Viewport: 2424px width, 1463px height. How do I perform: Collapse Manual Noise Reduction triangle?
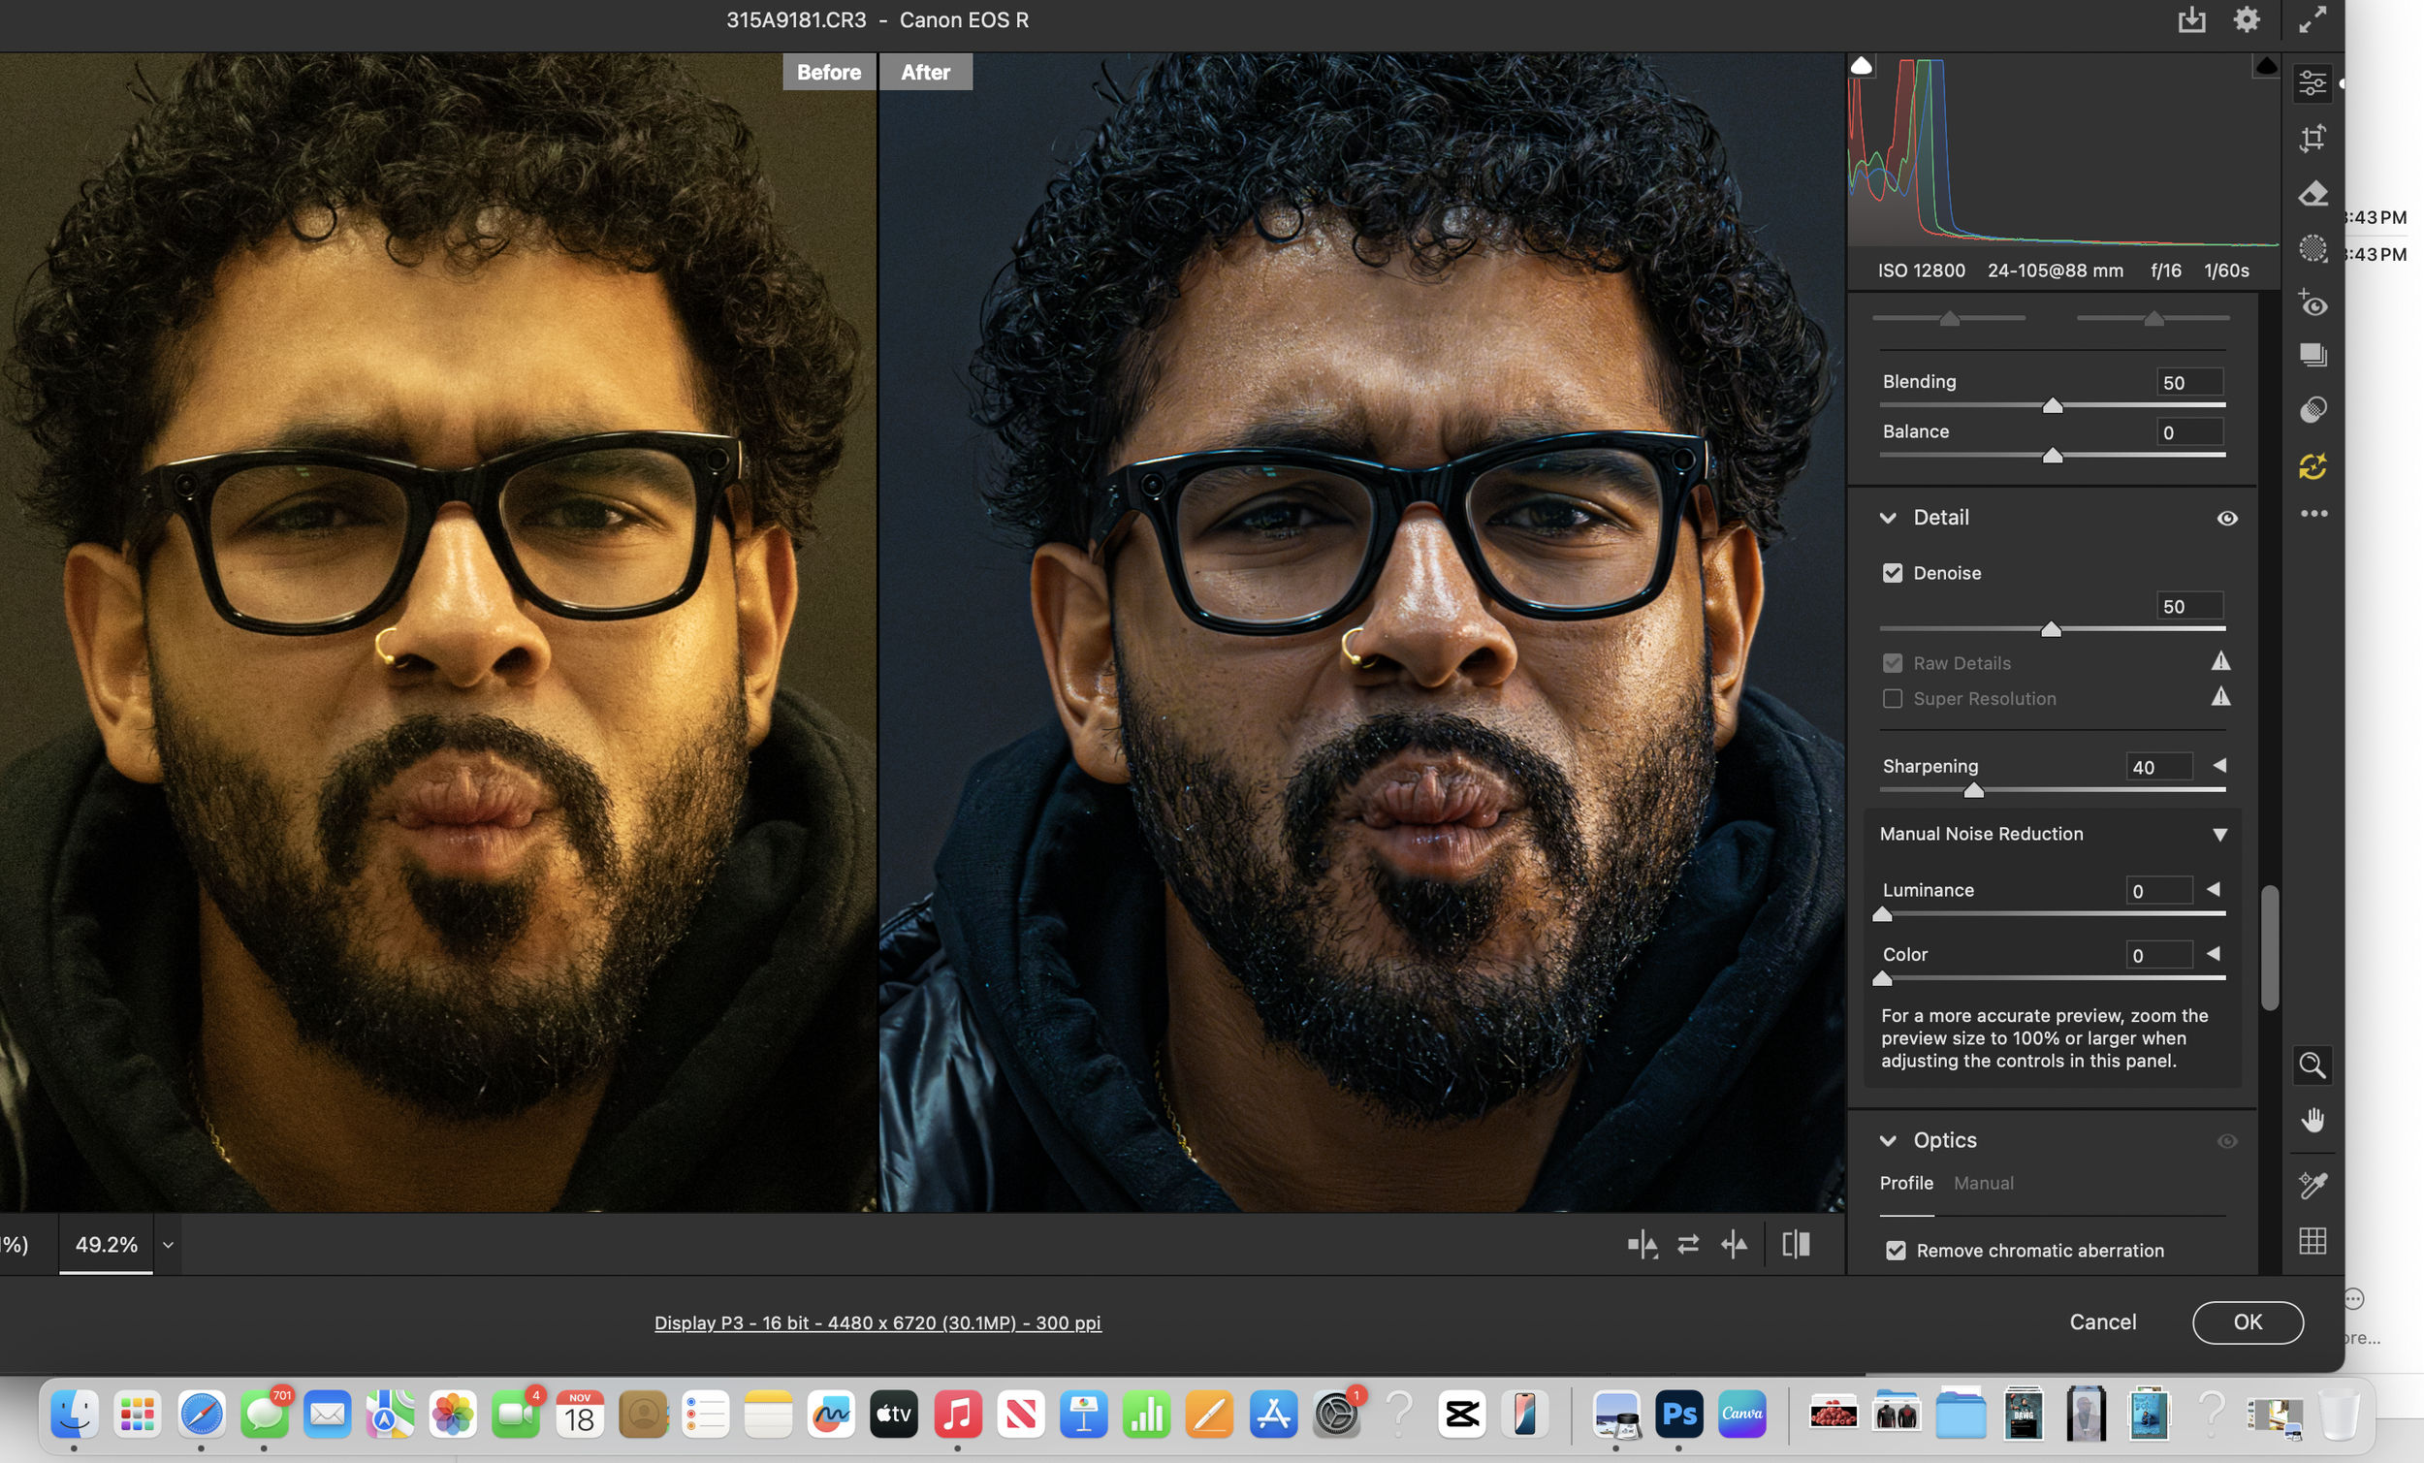point(2219,835)
